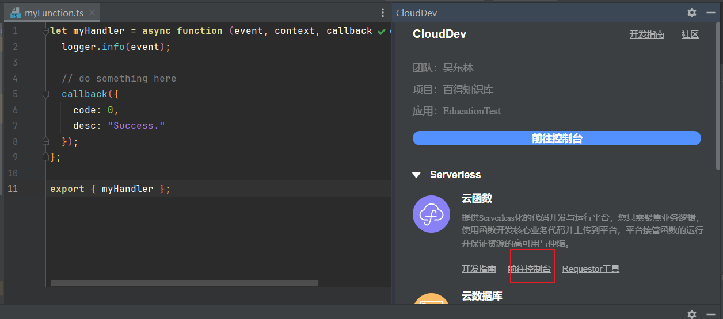Open the bottom panel gear settings
Screen dimensions: 723x319
(x=692, y=314)
